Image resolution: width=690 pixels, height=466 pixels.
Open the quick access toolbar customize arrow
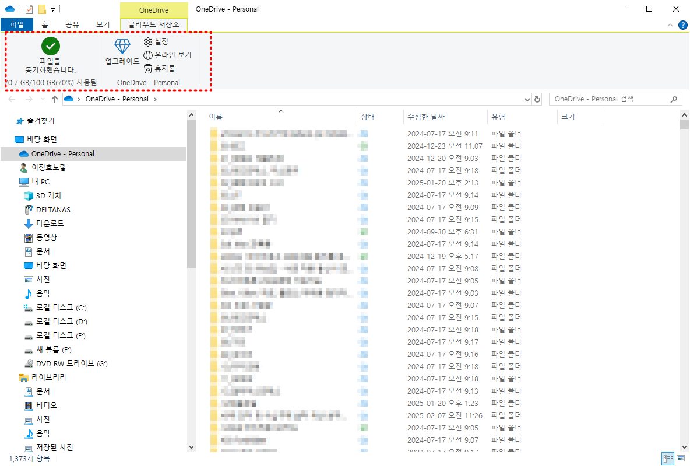click(52, 9)
